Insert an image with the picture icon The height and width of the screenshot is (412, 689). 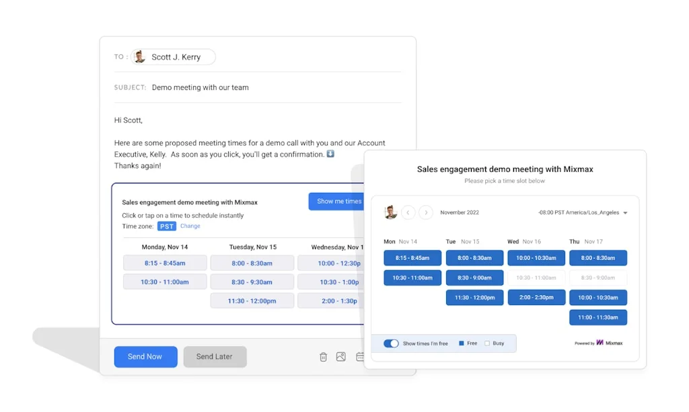(x=341, y=356)
